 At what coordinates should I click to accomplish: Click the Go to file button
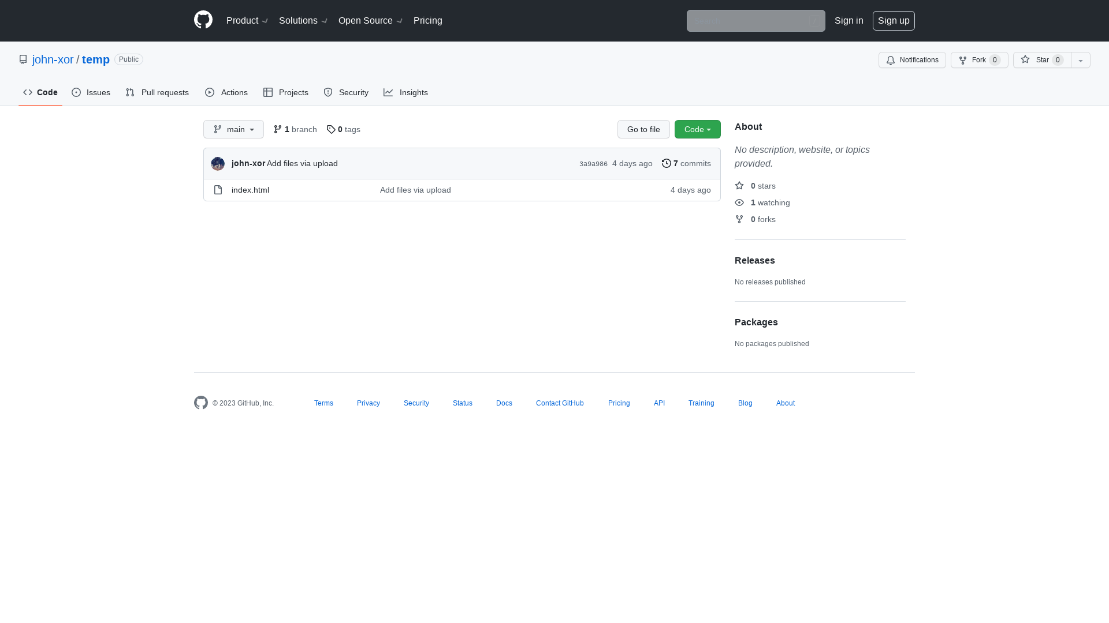click(x=643, y=129)
